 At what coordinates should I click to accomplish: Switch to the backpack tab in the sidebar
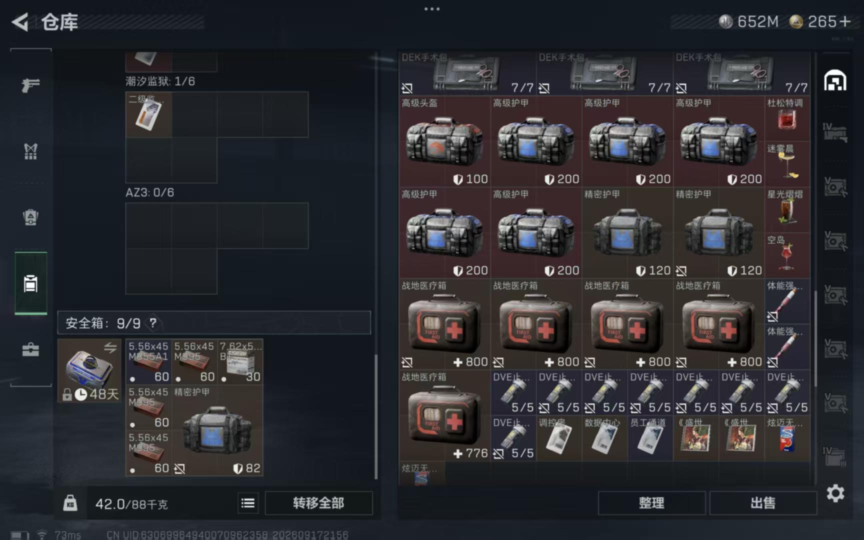[x=30, y=217]
